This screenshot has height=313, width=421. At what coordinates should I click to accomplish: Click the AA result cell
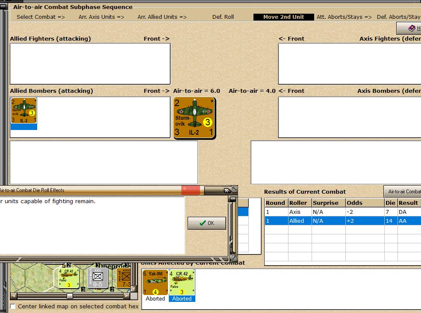[409, 221]
